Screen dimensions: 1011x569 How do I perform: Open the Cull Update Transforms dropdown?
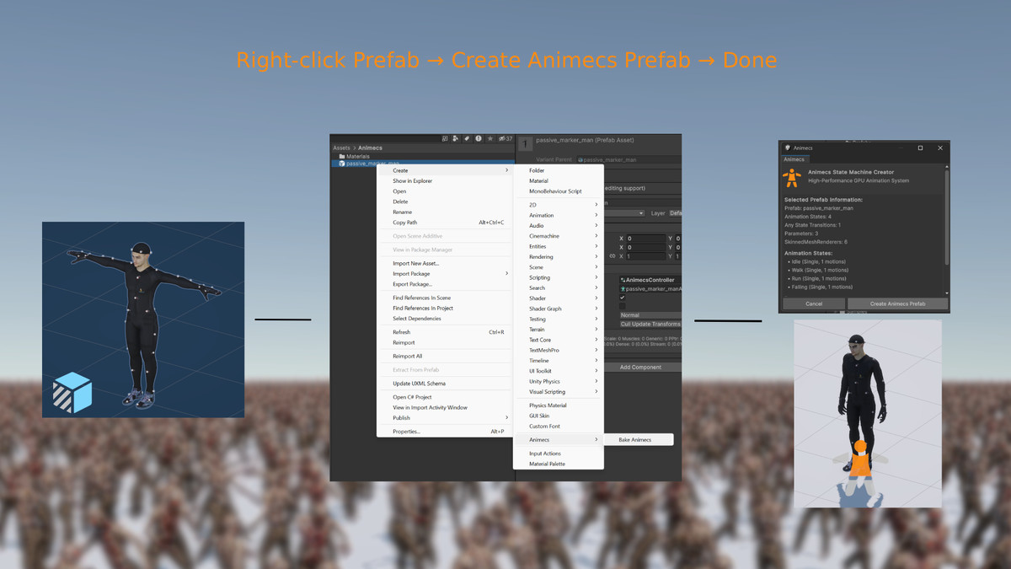point(650,324)
